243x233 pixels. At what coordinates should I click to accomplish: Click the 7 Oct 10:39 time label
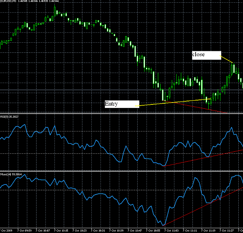pos(116,231)
